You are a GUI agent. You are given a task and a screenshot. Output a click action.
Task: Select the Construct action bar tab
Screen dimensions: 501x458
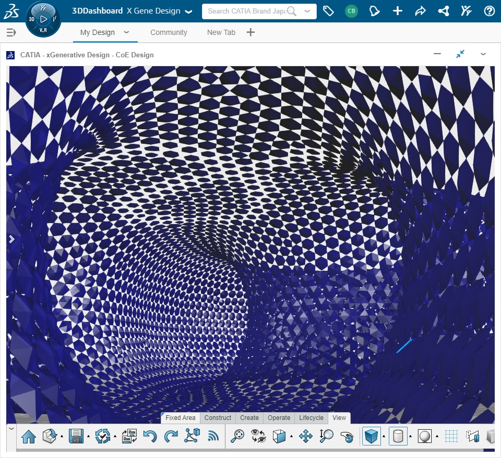pos(218,418)
